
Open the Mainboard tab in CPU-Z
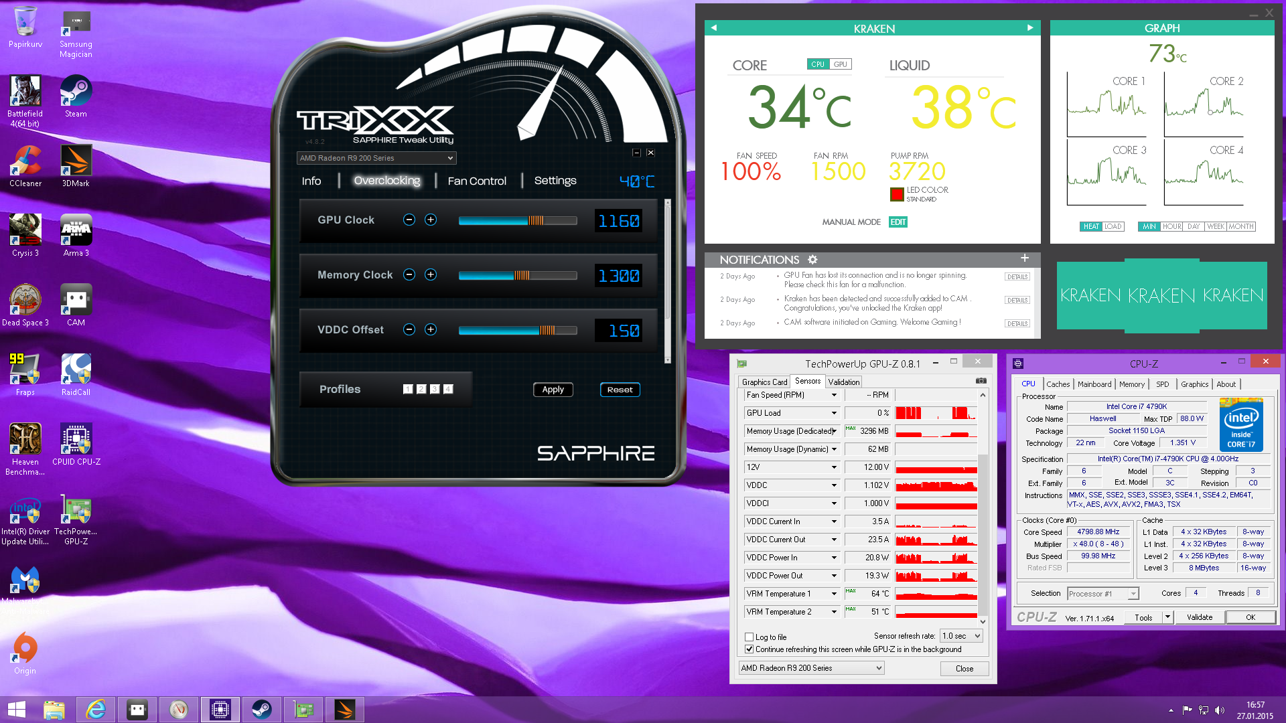point(1094,384)
